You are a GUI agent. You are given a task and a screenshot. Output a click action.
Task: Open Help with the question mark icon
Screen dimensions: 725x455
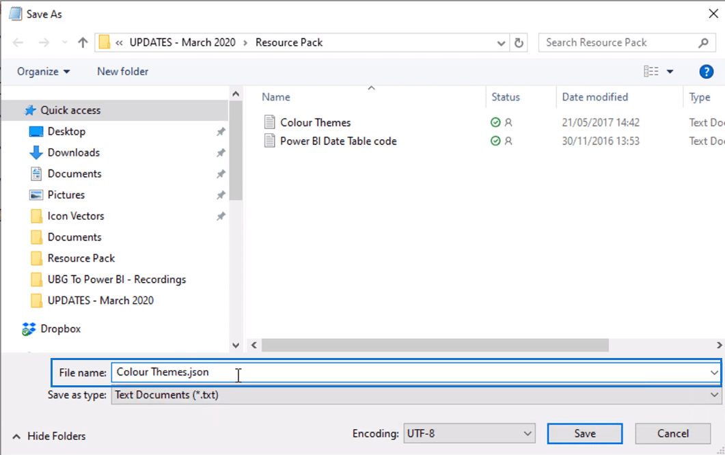tap(706, 72)
